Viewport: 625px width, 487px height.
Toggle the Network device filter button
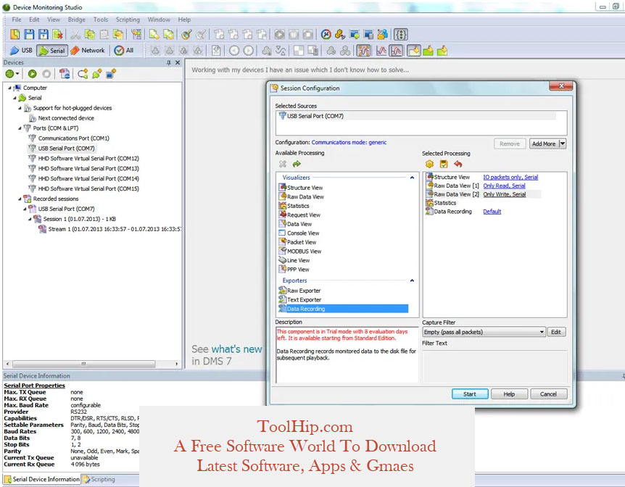[x=87, y=51]
